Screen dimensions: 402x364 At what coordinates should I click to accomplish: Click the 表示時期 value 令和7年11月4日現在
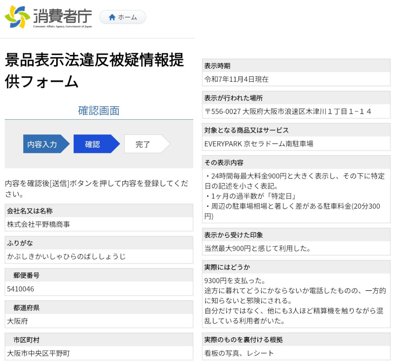coord(236,79)
